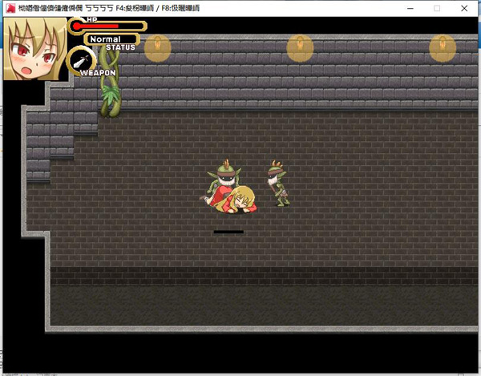This screenshot has height=376, width=481.
Task: Click the rightmost wall torch
Action: click(443, 48)
